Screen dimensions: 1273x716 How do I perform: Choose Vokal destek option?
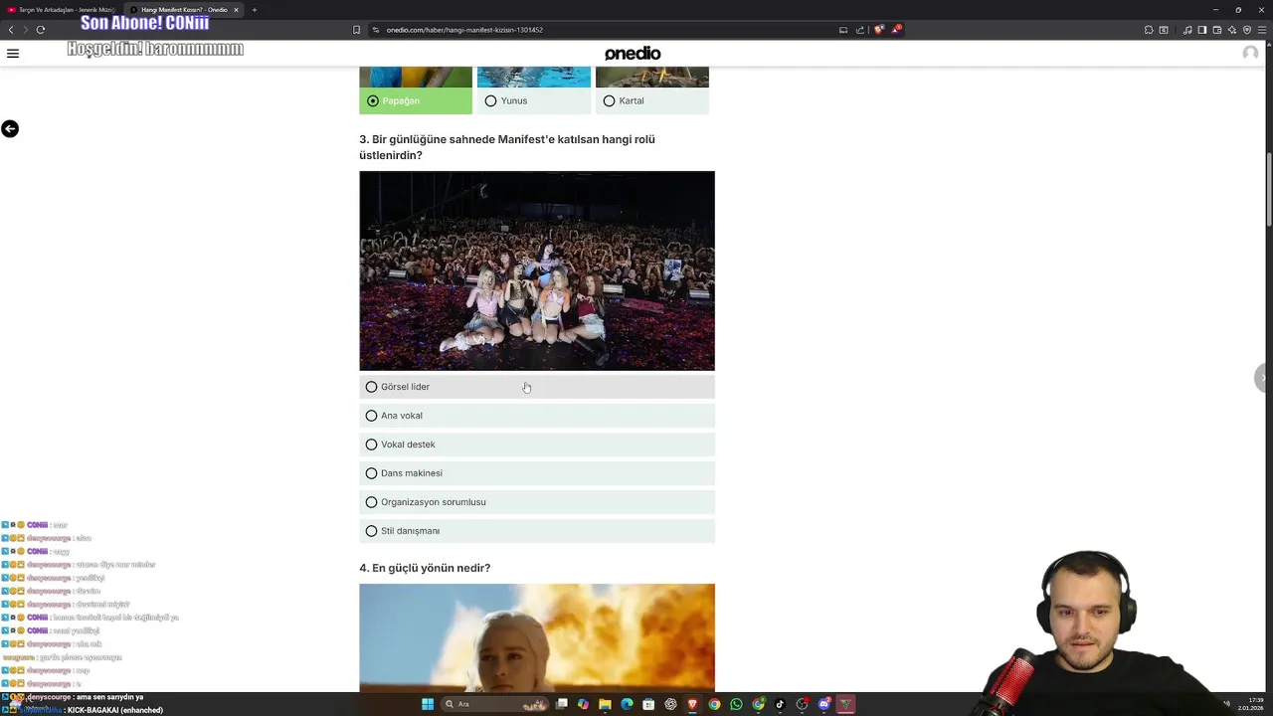[537, 445]
